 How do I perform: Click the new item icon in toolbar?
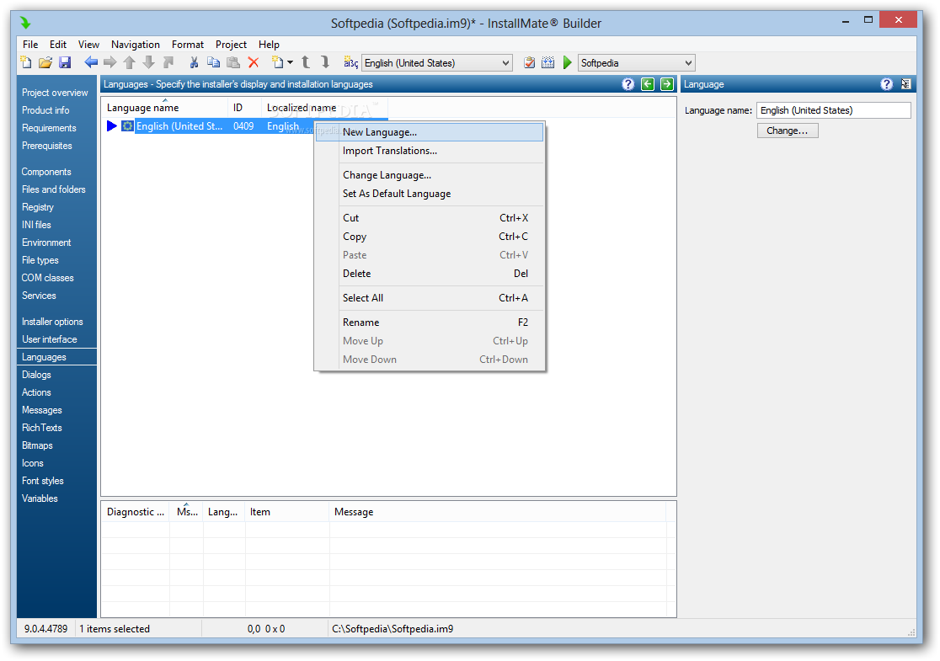[x=277, y=62]
